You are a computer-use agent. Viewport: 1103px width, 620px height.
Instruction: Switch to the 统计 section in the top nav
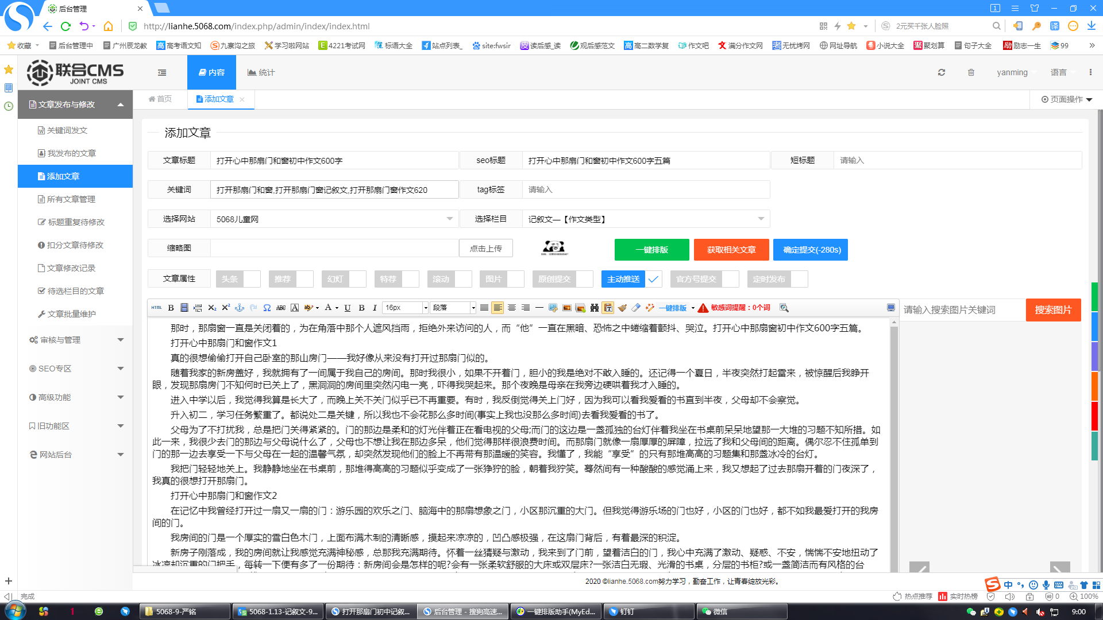[x=260, y=72]
